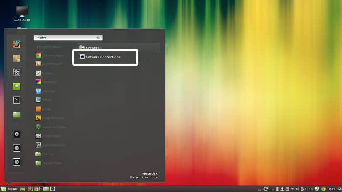The height and width of the screenshot is (192, 342).
Task: Open the Network search result
Action: tap(119, 48)
